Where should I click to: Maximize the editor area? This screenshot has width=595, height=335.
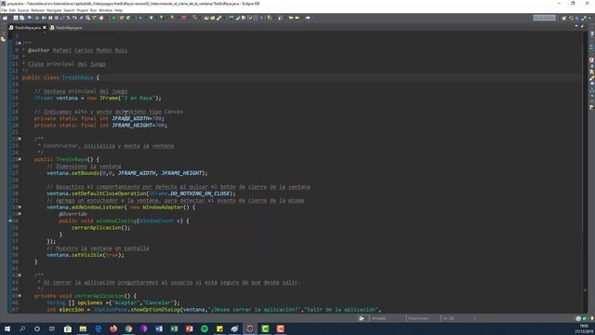tap(583, 26)
